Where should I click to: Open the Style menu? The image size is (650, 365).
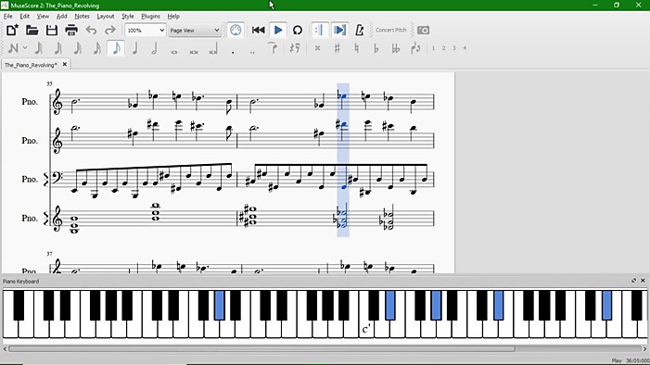coord(128,16)
